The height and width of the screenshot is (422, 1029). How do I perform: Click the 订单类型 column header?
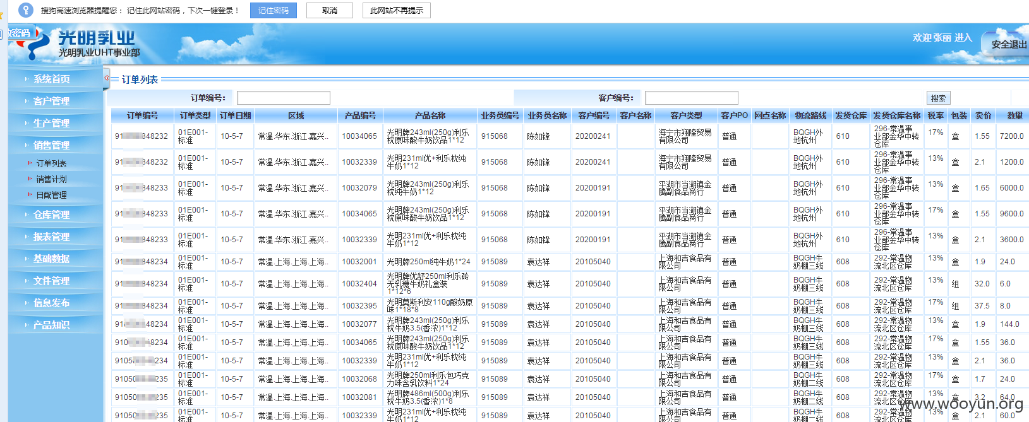pos(195,115)
